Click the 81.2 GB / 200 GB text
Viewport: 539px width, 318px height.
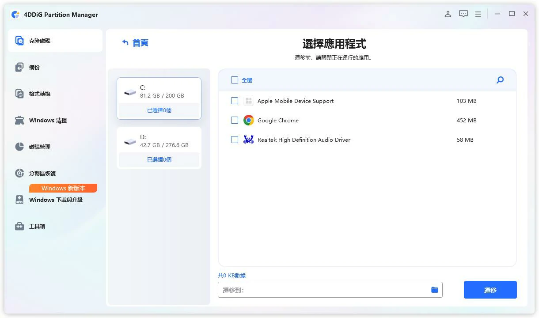click(162, 95)
